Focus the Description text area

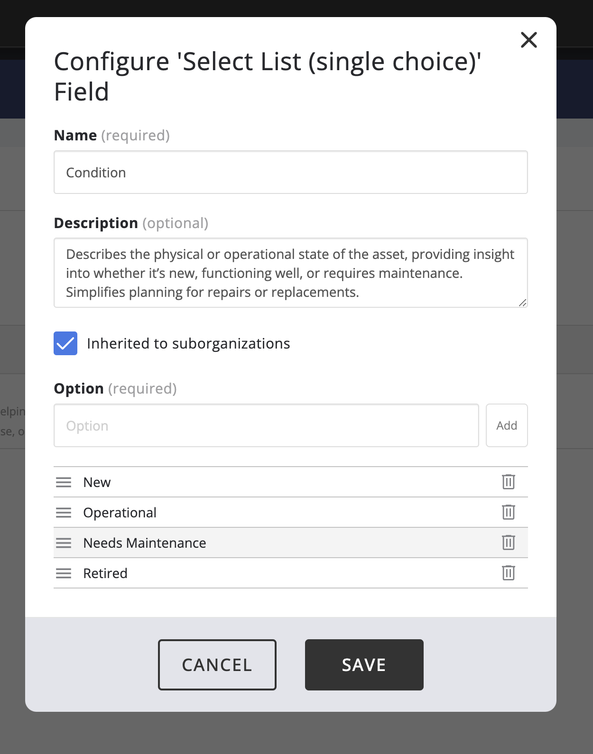coord(290,273)
